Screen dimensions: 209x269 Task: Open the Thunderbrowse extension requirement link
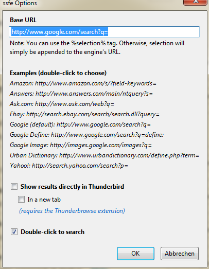(x=72, y=211)
